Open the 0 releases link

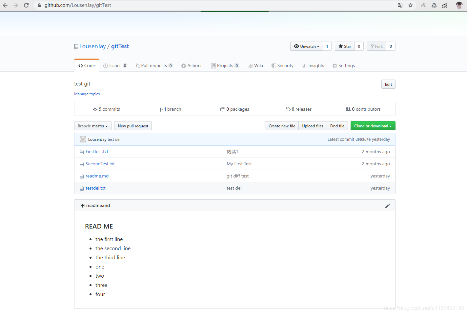pyautogui.click(x=299, y=109)
